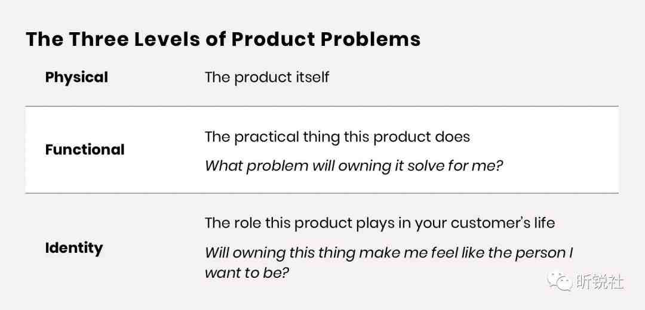This screenshot has width=645, height=310.
Task: Click the word Problems in the title
Action: (371, 39)
